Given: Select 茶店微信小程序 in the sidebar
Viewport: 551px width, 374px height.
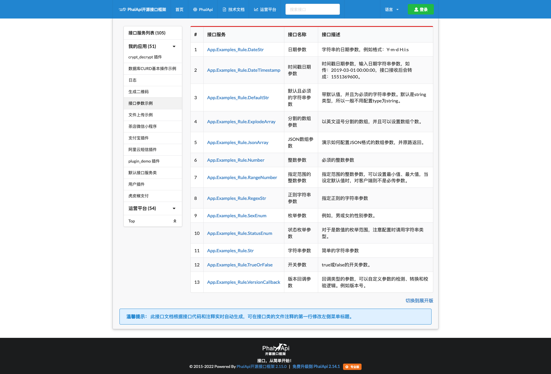Looking at the screenshot, I should click(x=153, y=126).
